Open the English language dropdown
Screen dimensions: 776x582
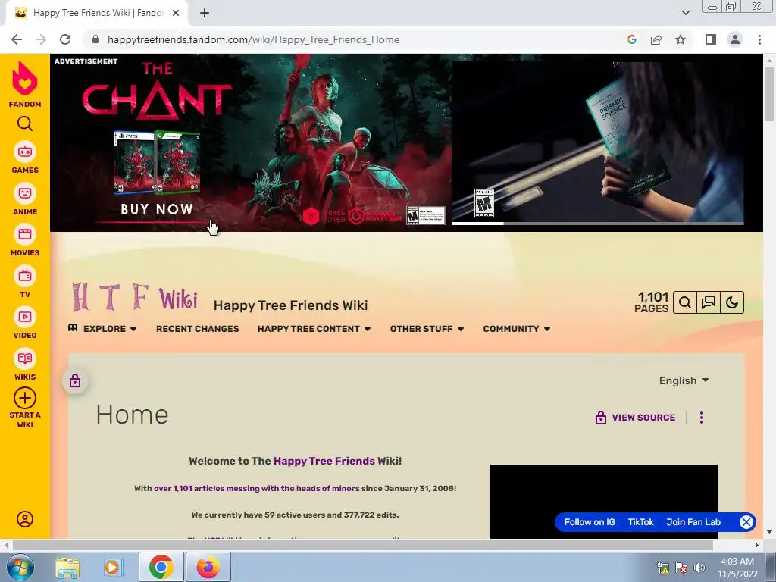[x=684, y=380]
